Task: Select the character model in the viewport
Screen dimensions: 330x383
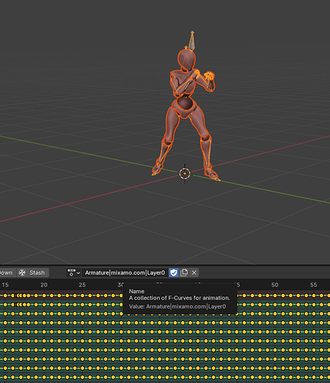Action: coord(186,107)
